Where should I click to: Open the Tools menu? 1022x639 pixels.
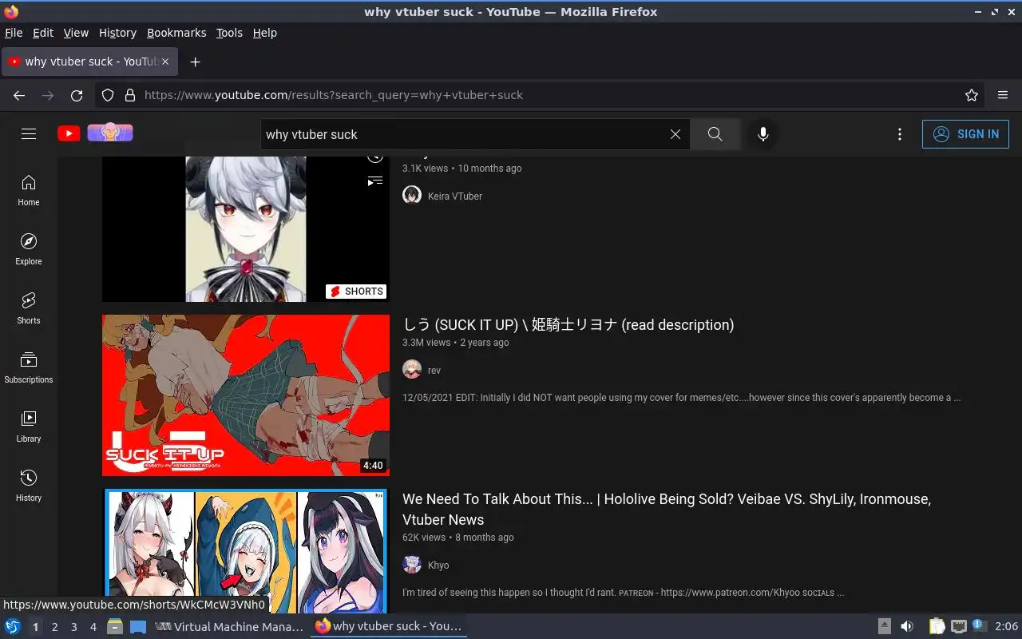[x=229, y=33]
